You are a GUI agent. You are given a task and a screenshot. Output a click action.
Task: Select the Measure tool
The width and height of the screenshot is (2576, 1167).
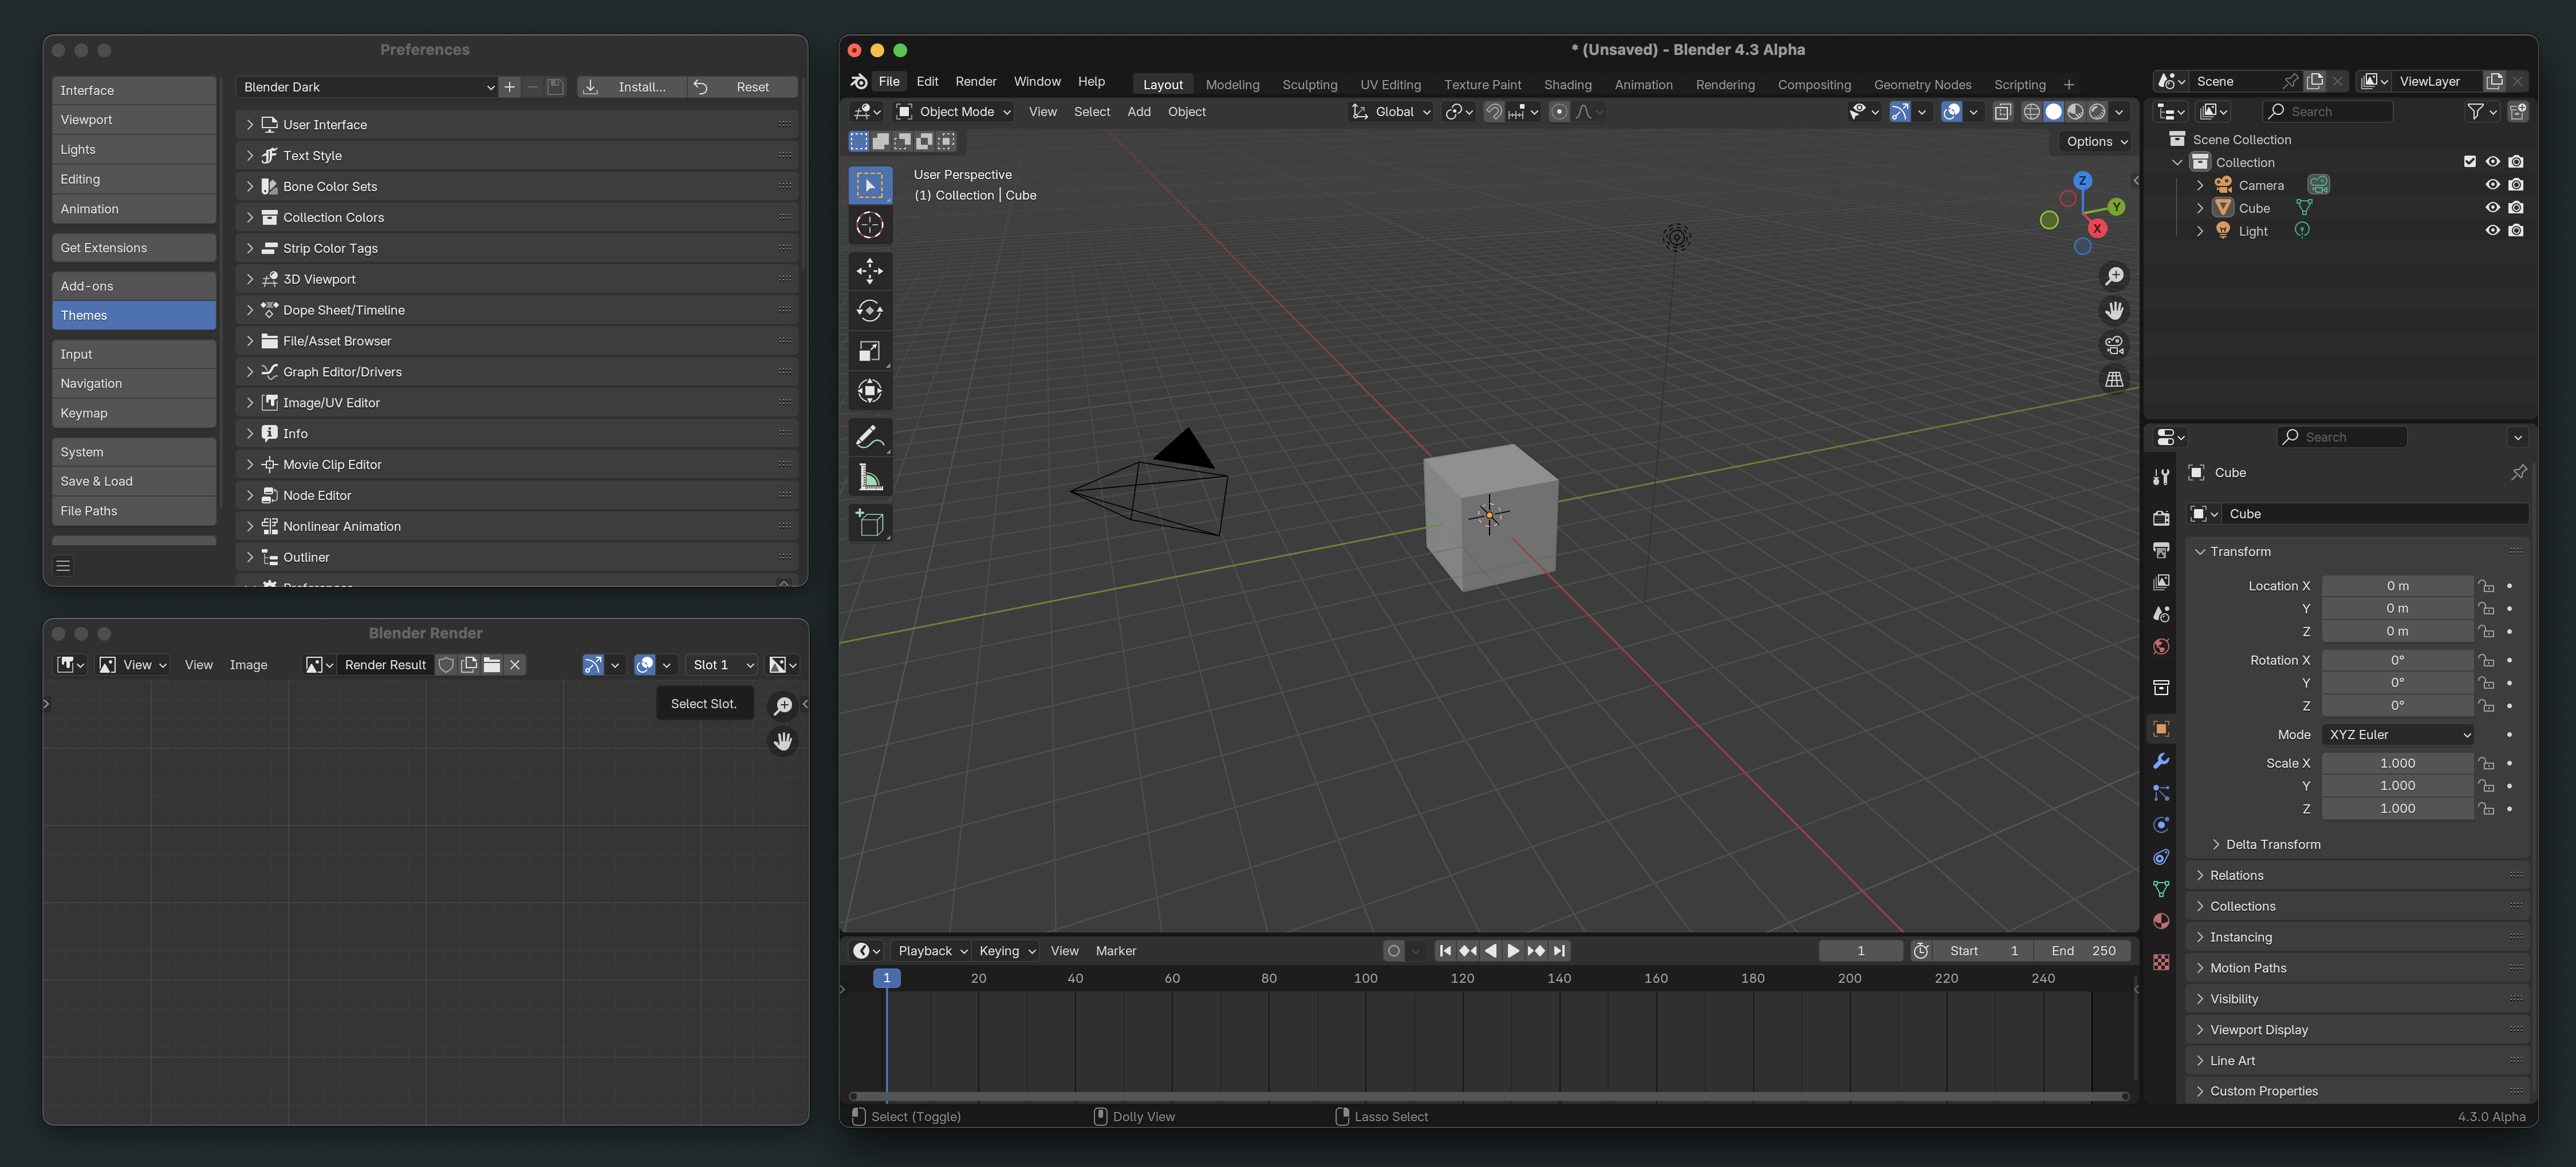click(x=869, y=478)
